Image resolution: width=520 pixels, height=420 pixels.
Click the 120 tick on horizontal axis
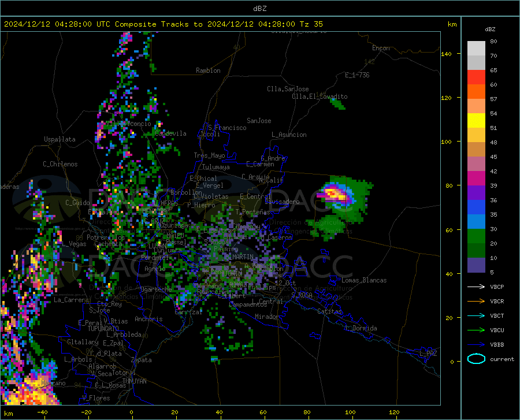point(394,412)
